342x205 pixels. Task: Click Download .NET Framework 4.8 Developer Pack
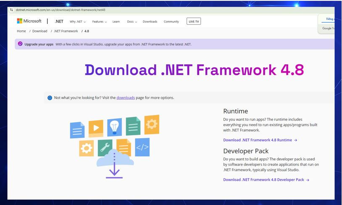pyautogui.click(x=263, y=180)
